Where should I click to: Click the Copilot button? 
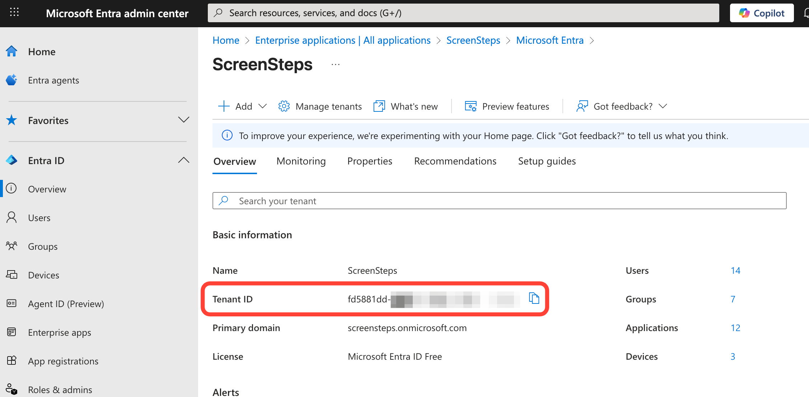tap(762, 13)
